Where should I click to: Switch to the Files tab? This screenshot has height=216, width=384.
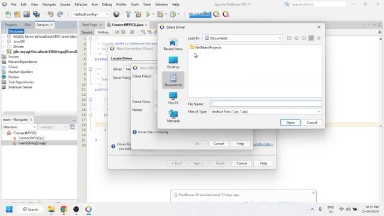coord(28,25)
